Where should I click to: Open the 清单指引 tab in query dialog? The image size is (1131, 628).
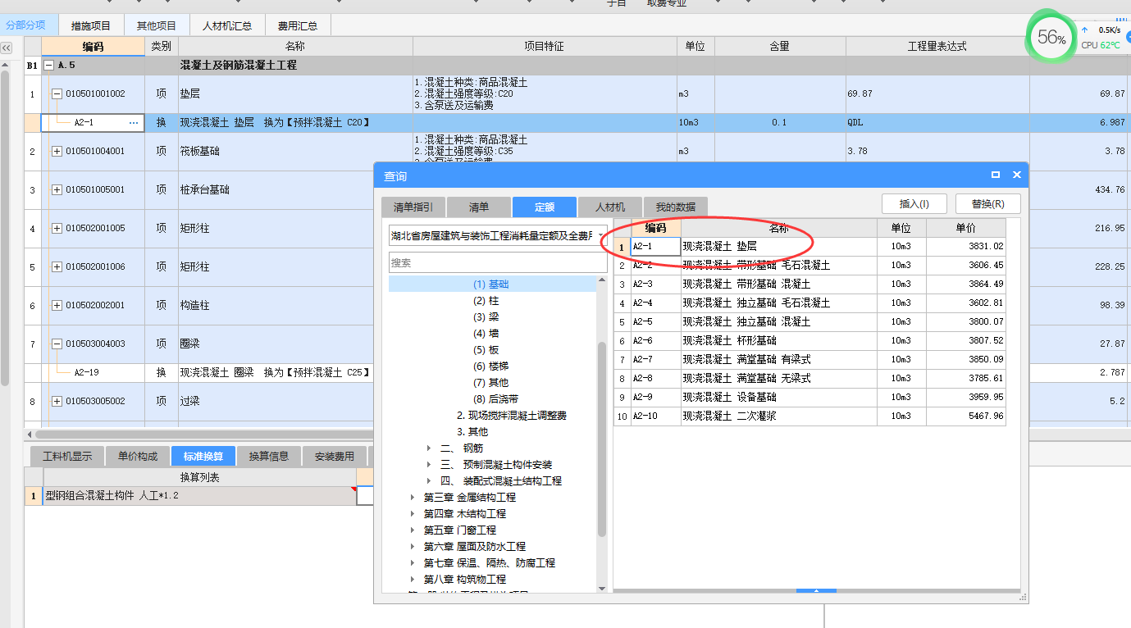click(x=413, y=207)
